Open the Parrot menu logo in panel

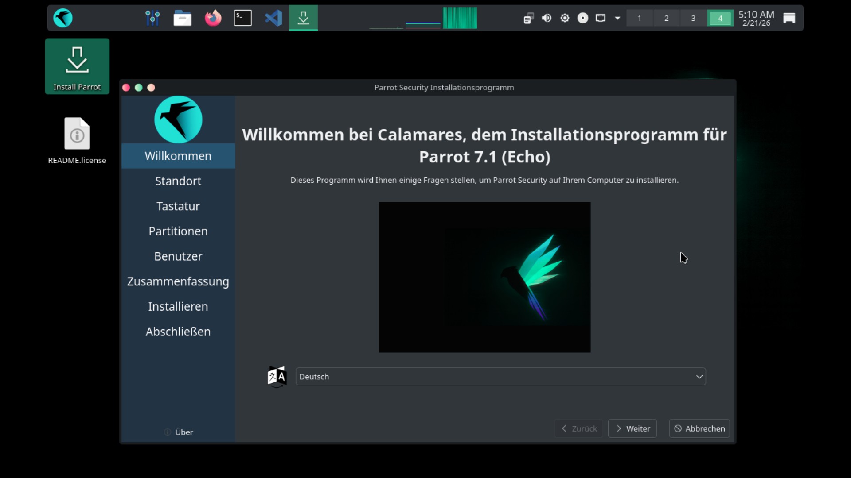pyautogui.click(x=63, y=18)
